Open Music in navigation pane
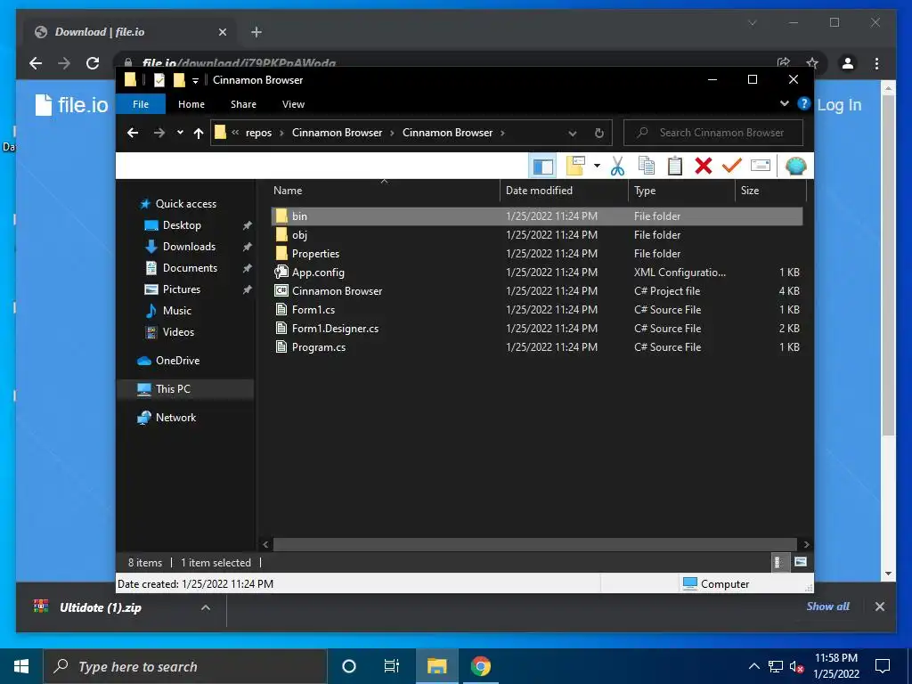 click(177, 311)
